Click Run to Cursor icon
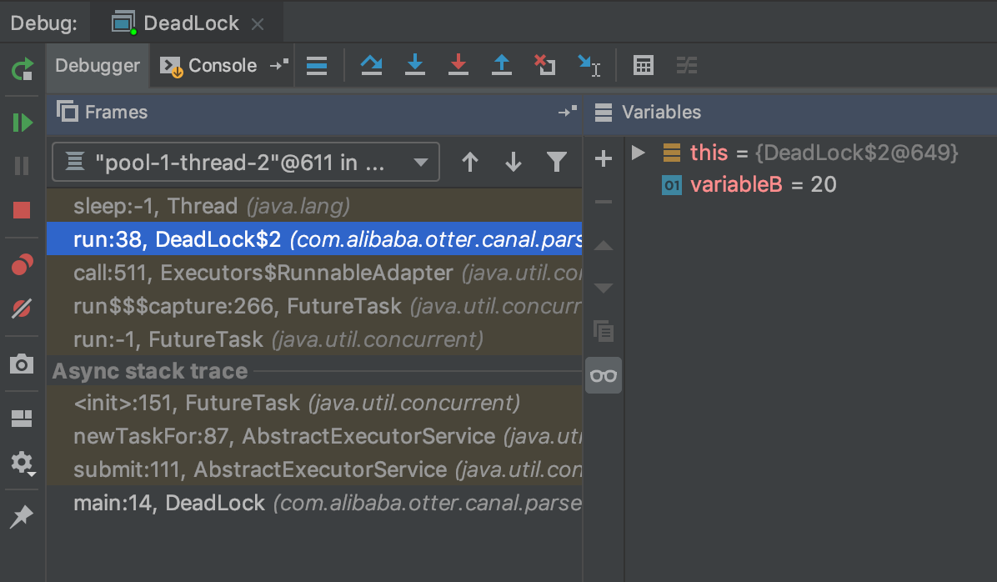Image resolution: width=997 pixels, height=582 pixels. (589, 65)
